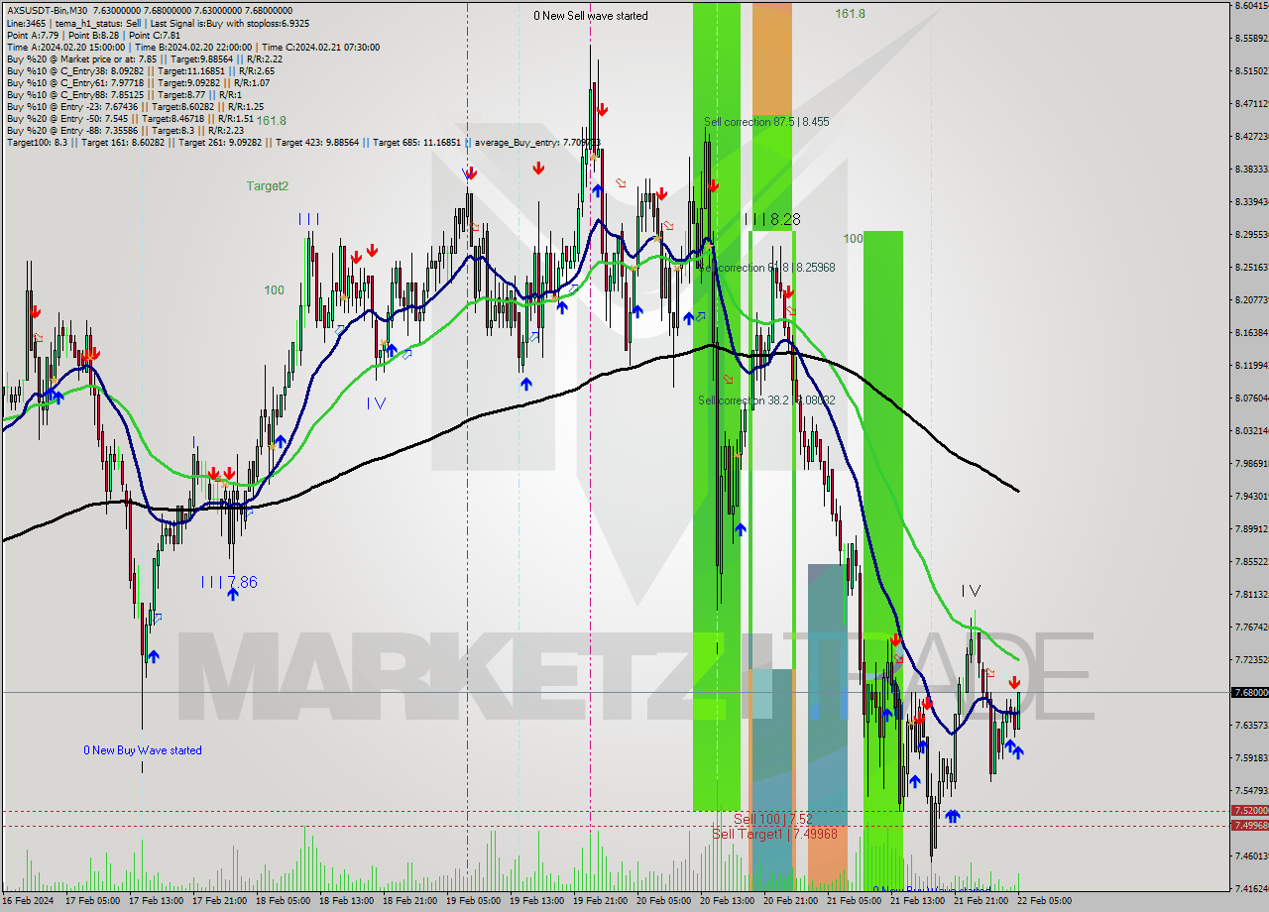Click the '19 Feb 21:00' time axis label
Viewport: 1269px width, 912px height.
click(x=601, y=901)
